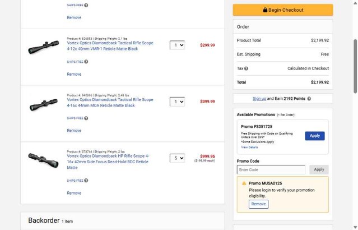Open the Tax help question mark icon

(x=246, y=68)
